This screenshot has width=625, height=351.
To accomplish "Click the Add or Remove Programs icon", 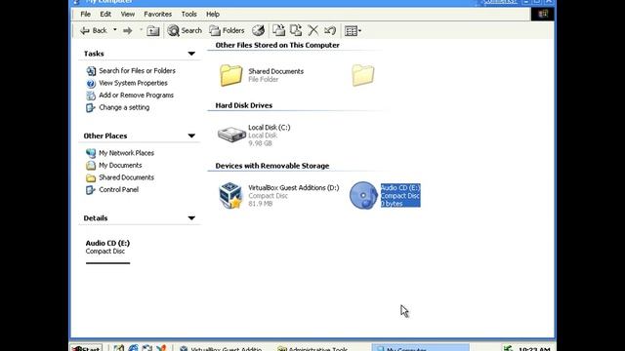I will (91, 96).
